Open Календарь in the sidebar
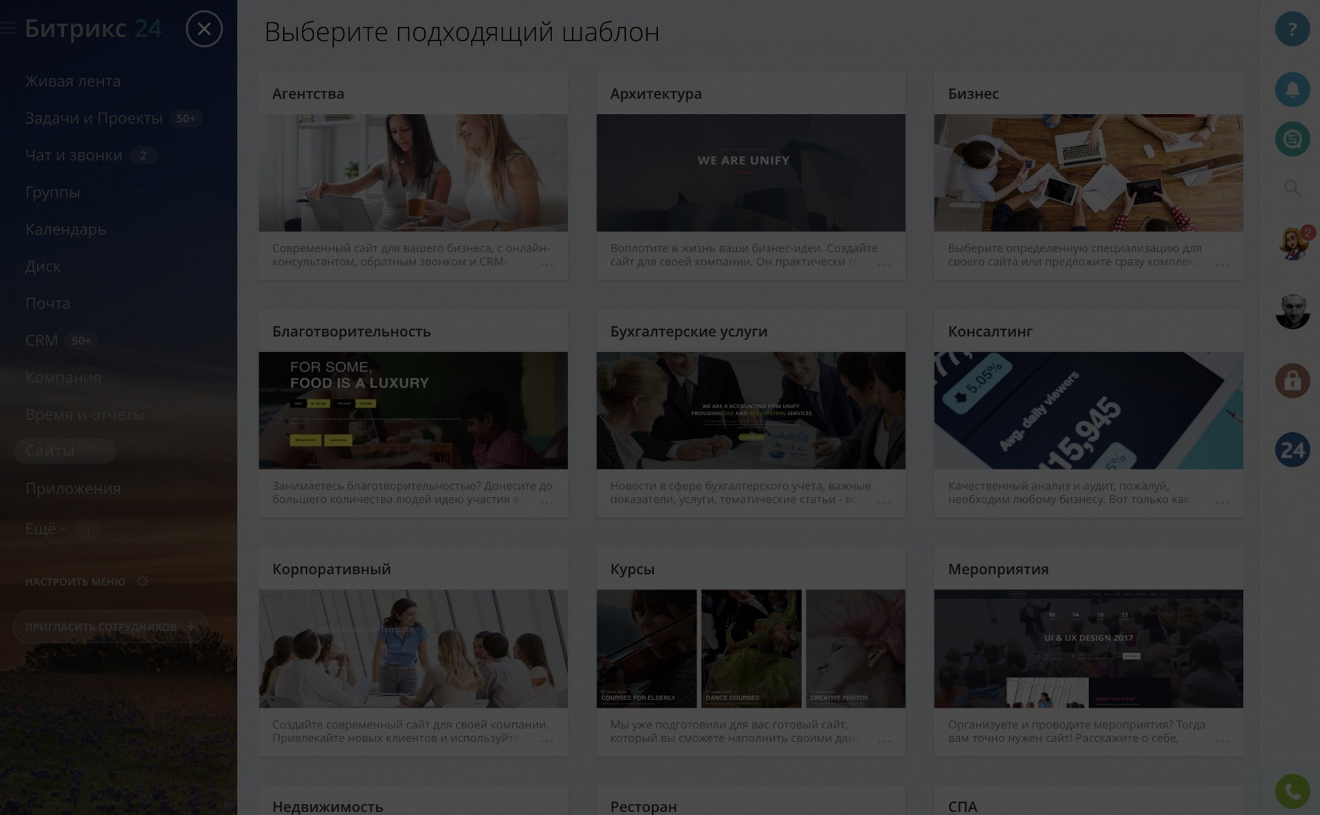 65,230
